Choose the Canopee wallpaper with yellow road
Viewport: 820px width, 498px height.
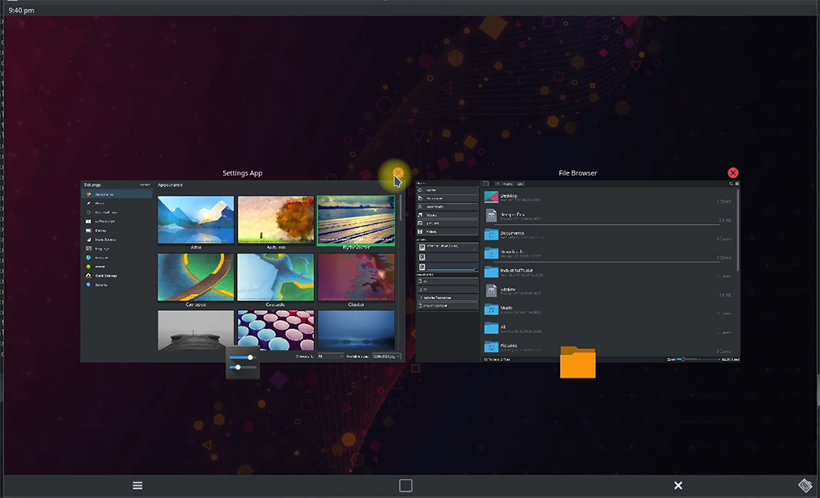[196, 277]
